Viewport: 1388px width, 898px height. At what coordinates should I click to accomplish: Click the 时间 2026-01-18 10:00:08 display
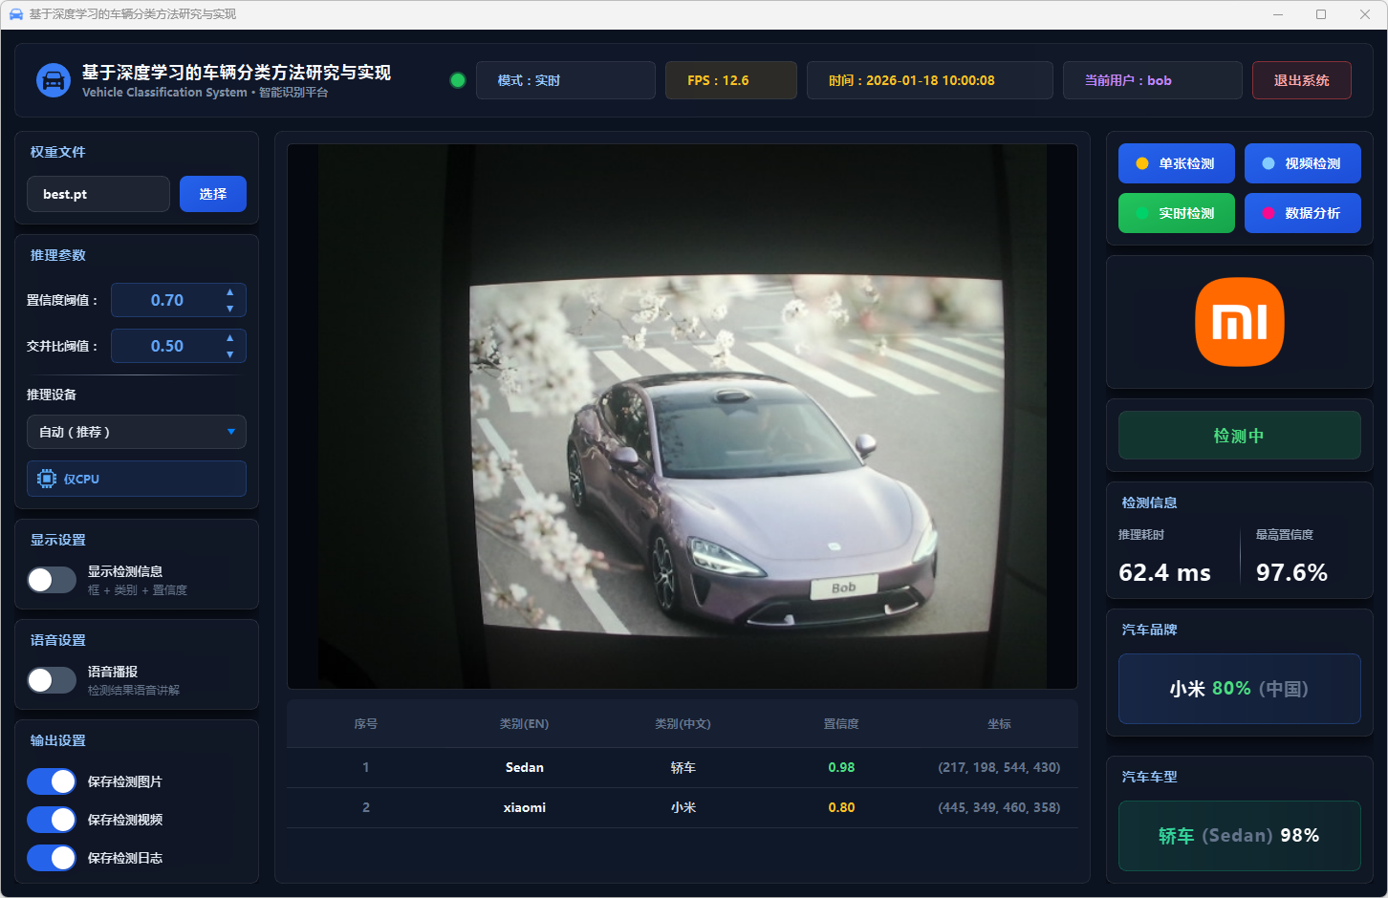pos(930,80)
